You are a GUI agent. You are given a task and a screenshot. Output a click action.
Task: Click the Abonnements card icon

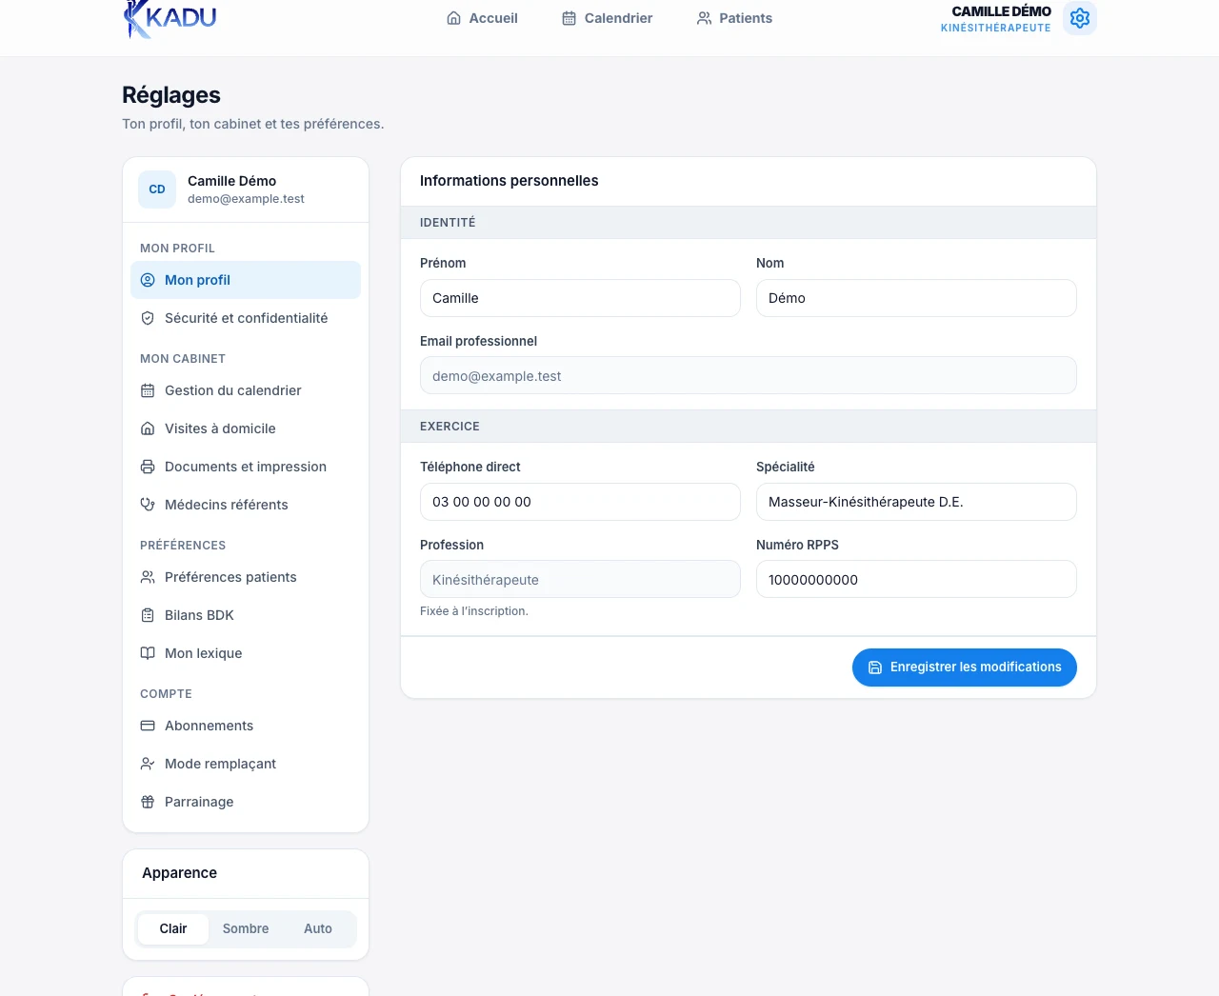[x=148, y=726]
